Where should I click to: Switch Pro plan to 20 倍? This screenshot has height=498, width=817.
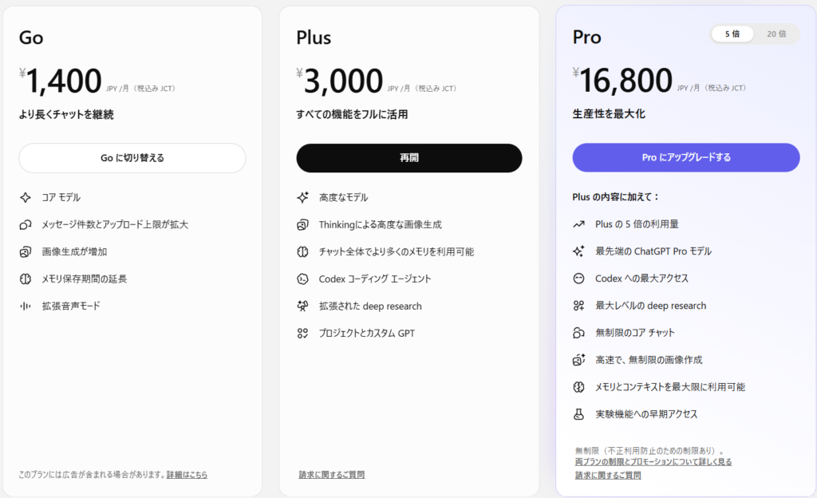tap(776, 34)
